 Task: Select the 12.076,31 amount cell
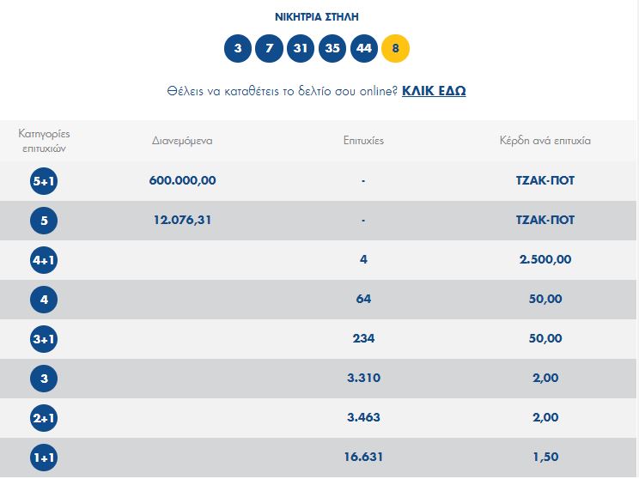pyautogui.click(x=182, y=220)
